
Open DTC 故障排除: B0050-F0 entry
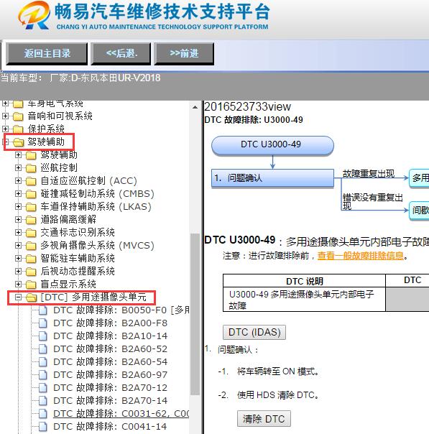121,310
